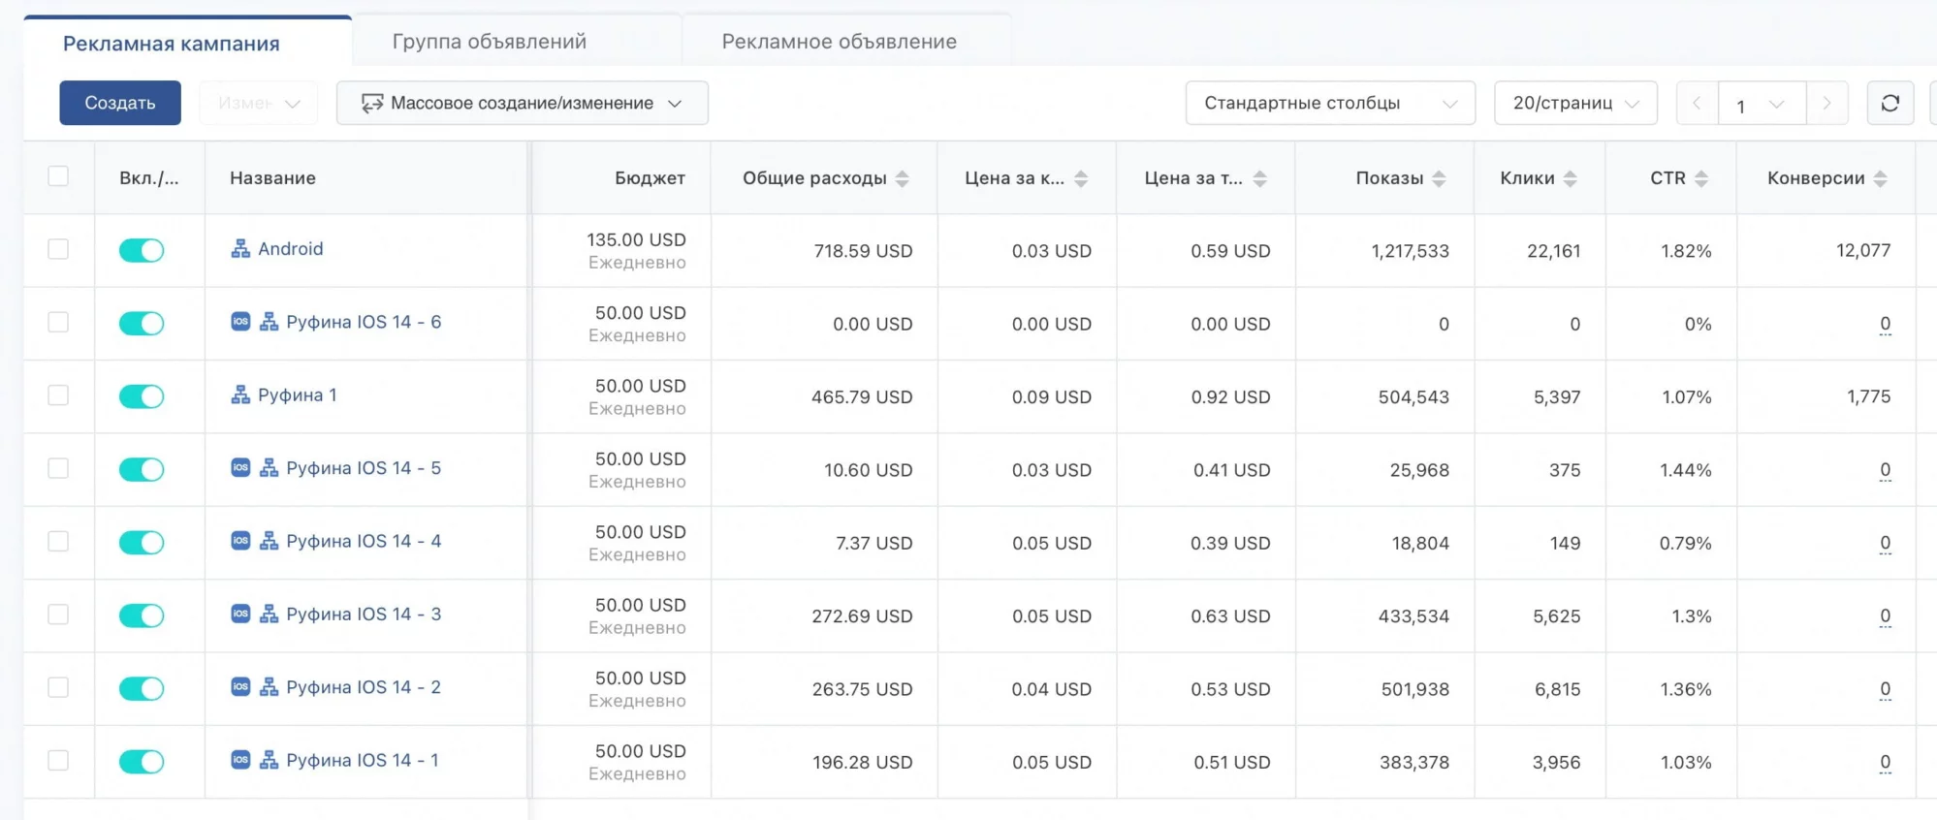Click sort arrows on Общие расходы column

pyautogui.click(x=903, y=178)
